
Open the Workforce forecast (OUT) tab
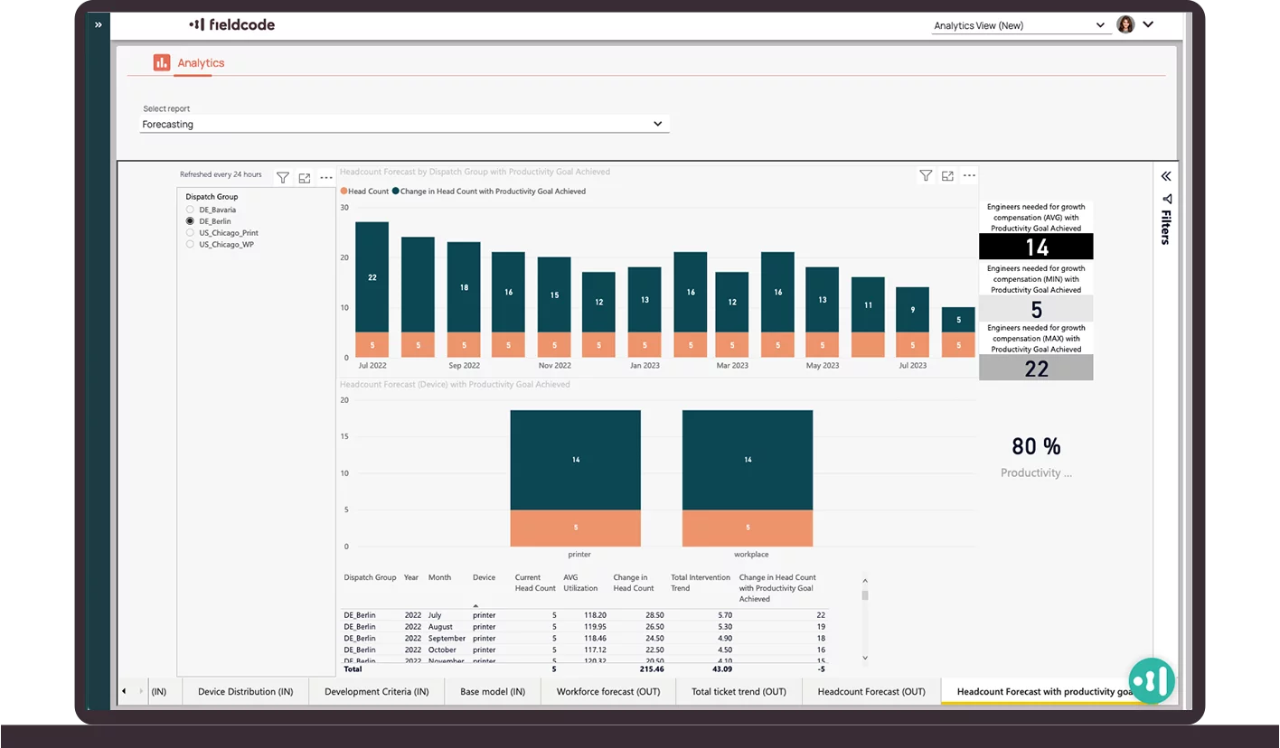click(608, 692)
